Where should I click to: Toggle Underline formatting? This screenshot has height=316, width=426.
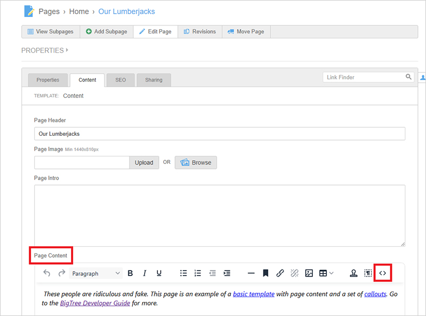tap(159, 273)
